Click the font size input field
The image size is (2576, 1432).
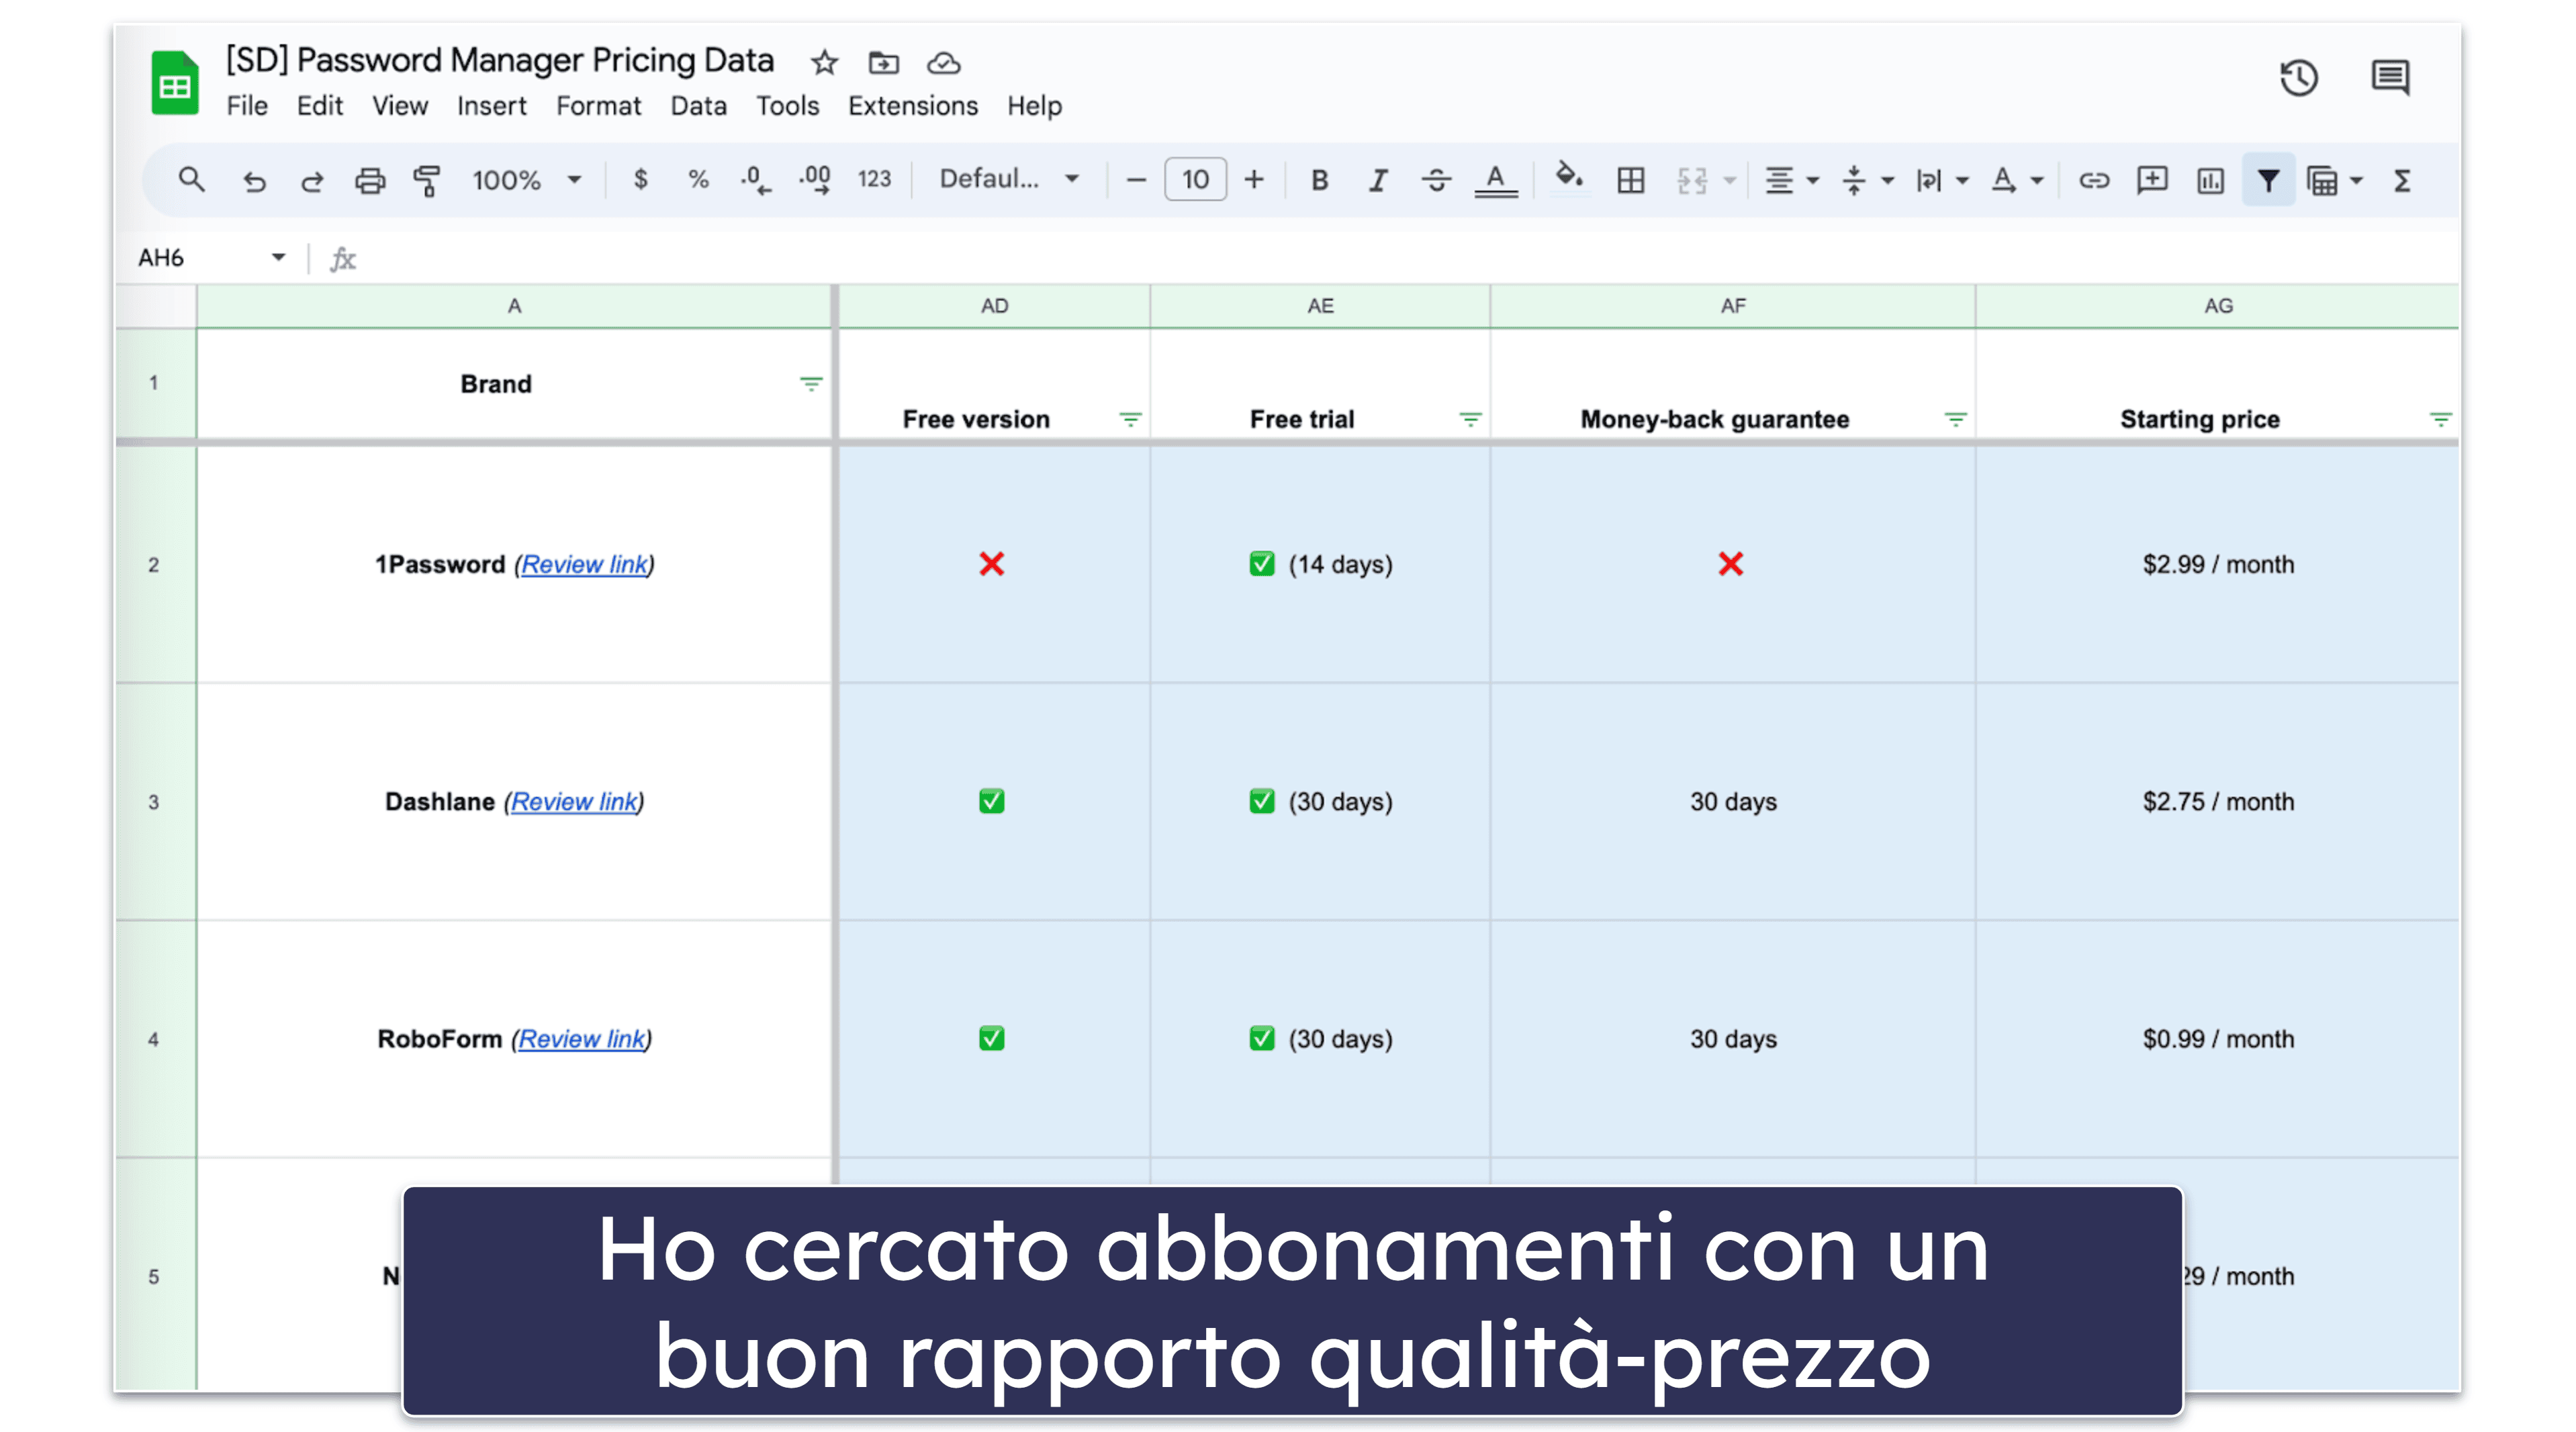(x=1195, y=180)
